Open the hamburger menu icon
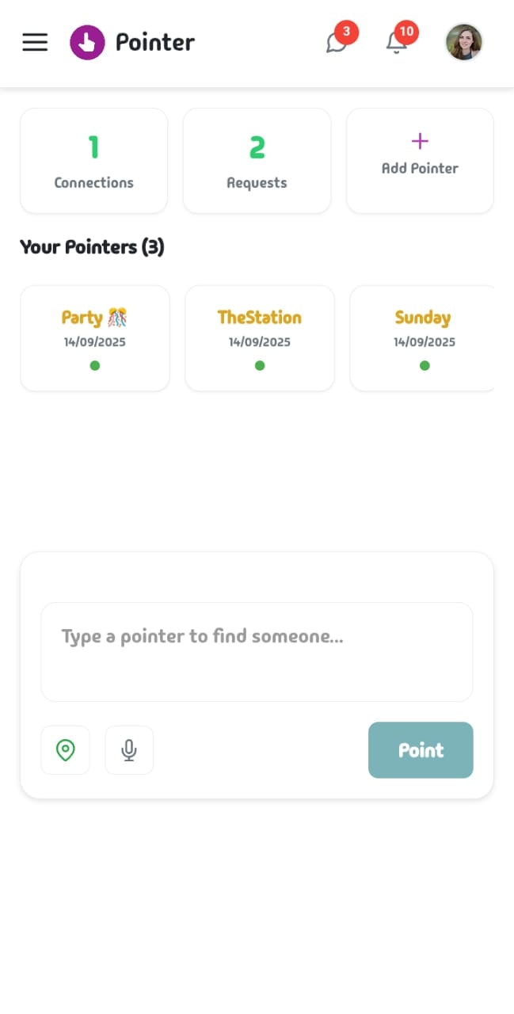Viewport: 514px width, 1014px height. (35, 43)
